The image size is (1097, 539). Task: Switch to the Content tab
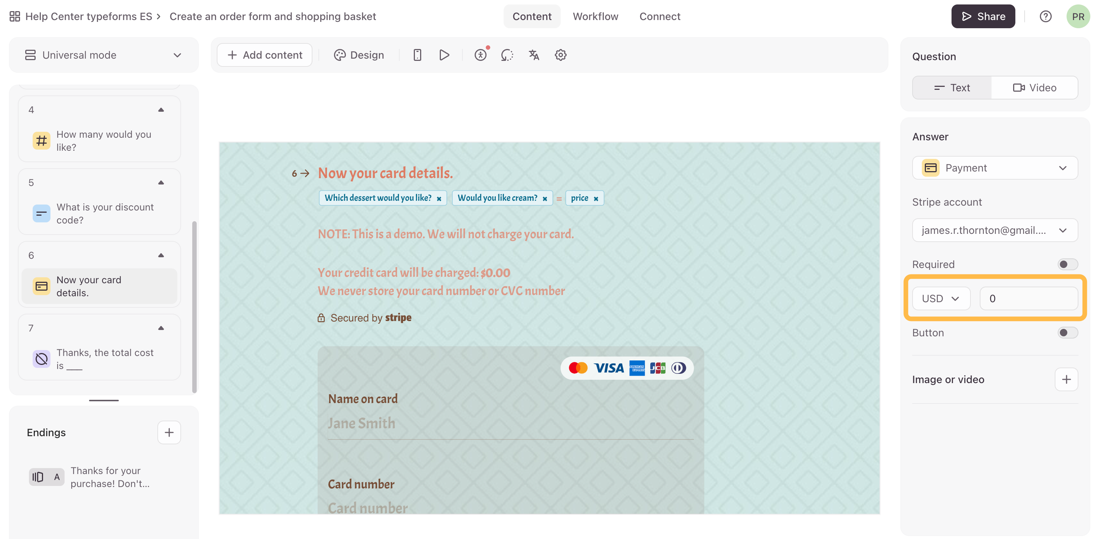coord(532,16)
